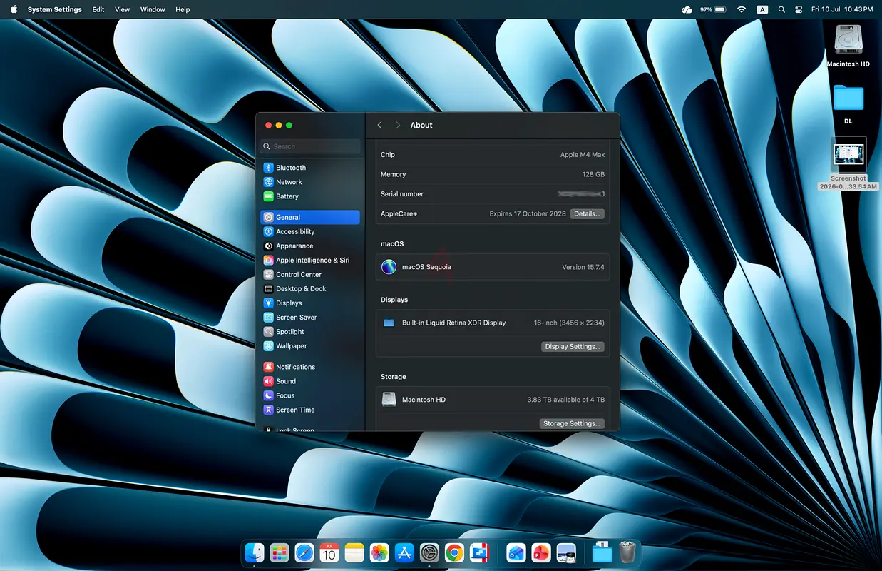Open Apple Intelligence & Siri settings
Image resolution: width=882 pixels, height=571 pixels.
click(310, 261)
